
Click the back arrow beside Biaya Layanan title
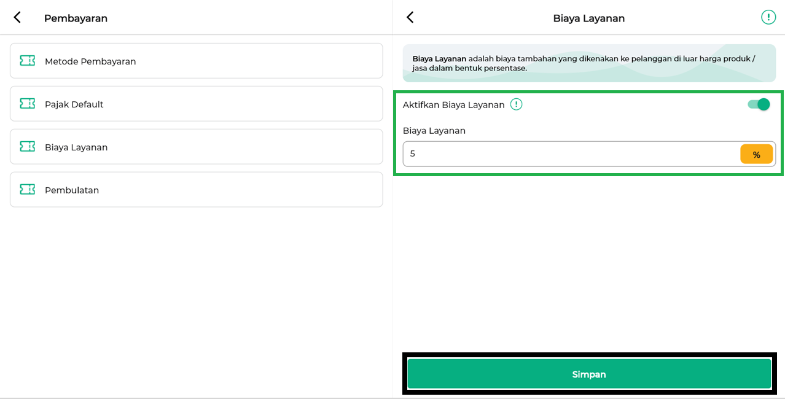click(x=410, y=18)
